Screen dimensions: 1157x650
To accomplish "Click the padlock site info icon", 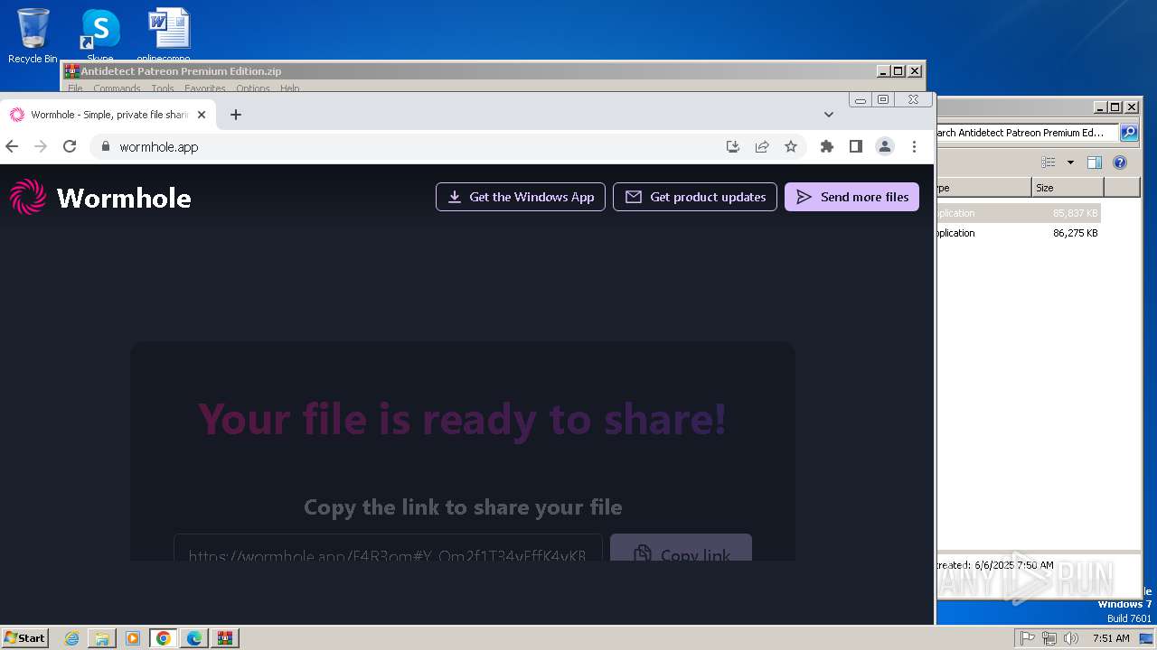I will click(106, 146).
